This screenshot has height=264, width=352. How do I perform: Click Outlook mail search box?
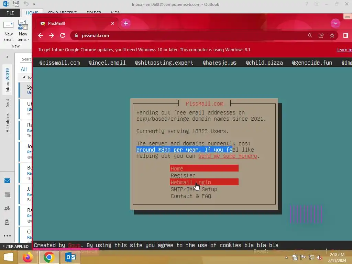coord(26,59)
